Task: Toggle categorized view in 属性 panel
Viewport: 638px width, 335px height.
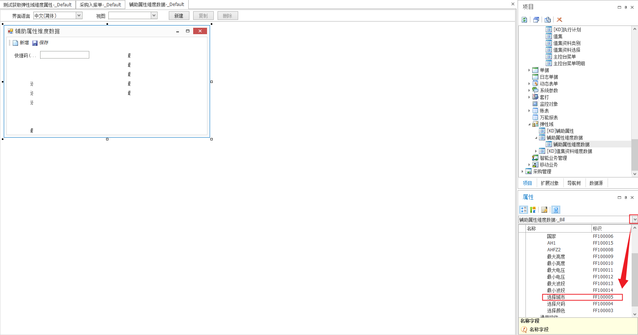Action: tap(523, 210)
